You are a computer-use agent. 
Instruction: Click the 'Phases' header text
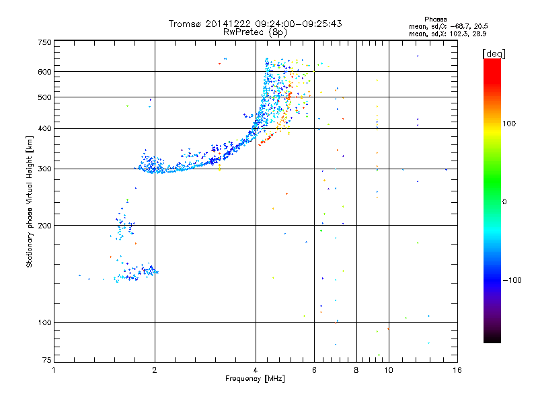coord(435,19)
